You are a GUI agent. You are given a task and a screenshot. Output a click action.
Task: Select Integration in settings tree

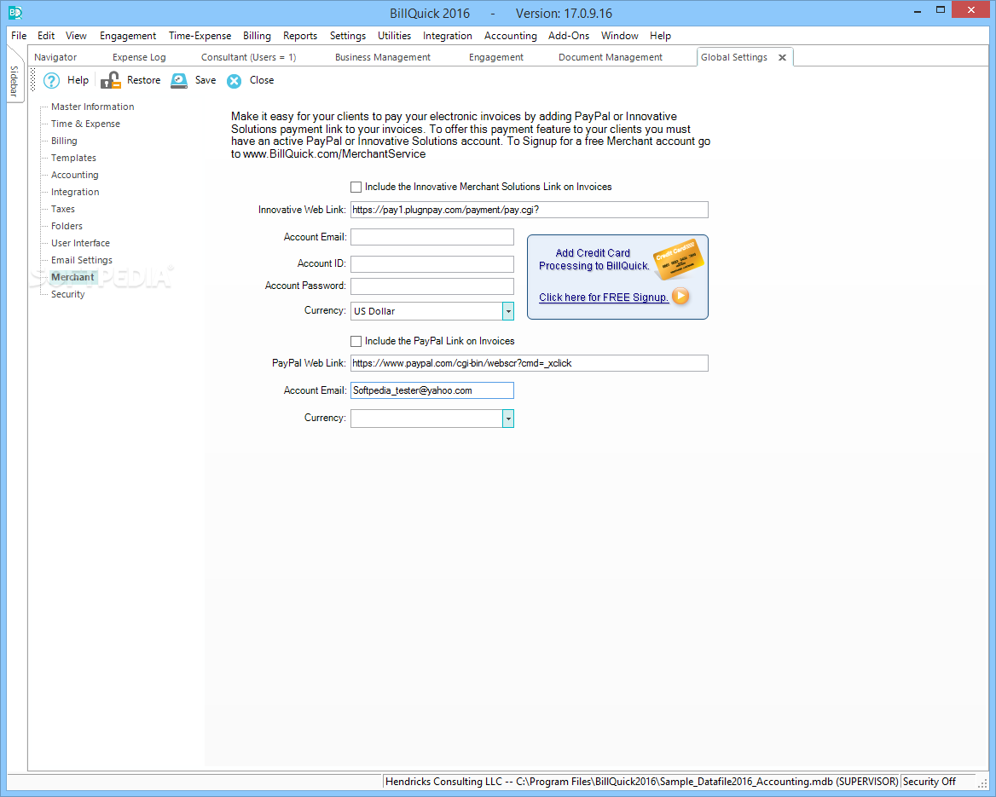75,192
